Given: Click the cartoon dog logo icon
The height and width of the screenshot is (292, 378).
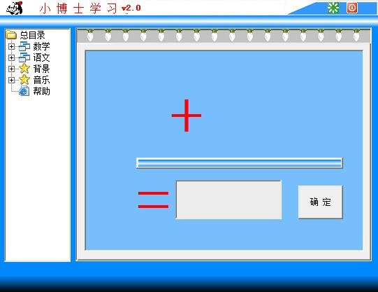Looking at the screenshot, I should tap(15, 8).
